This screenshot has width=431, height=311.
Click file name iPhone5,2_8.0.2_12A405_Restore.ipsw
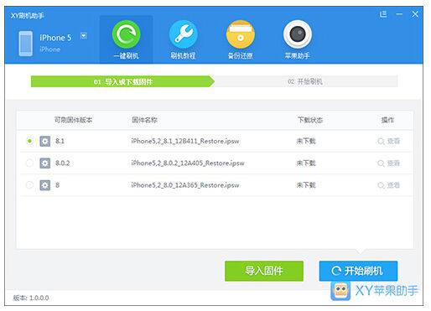pyautogui.click(x=188, y=163)
